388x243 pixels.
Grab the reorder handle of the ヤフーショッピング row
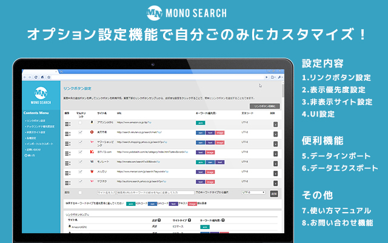coord(67,144)
